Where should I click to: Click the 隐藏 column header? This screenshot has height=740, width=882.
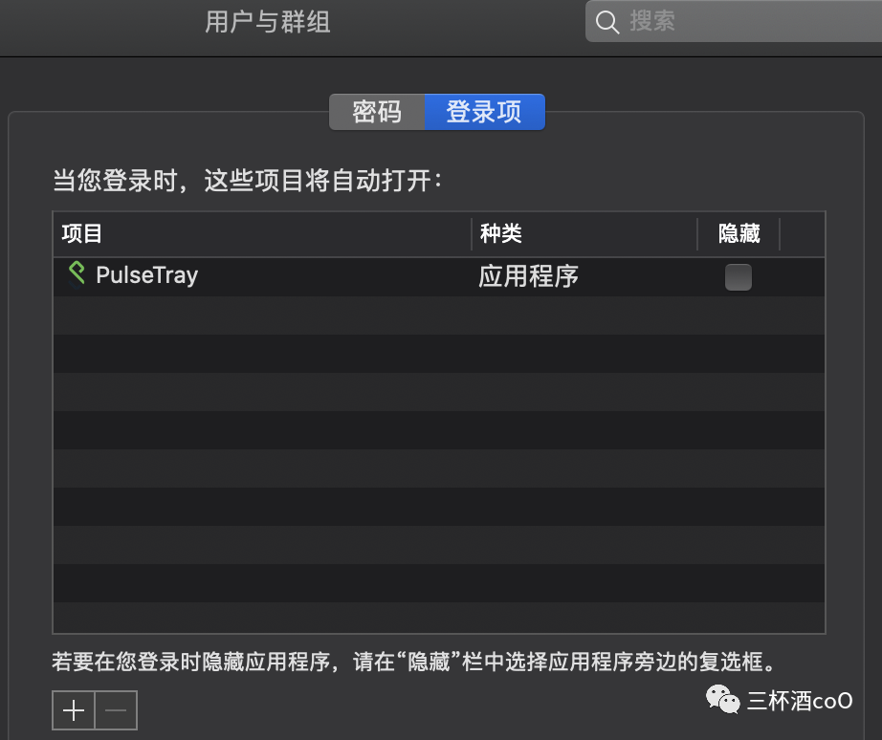point(739,233)
